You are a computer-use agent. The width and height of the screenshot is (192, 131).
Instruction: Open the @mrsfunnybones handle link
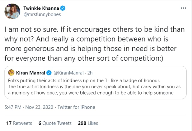[42, 14]
